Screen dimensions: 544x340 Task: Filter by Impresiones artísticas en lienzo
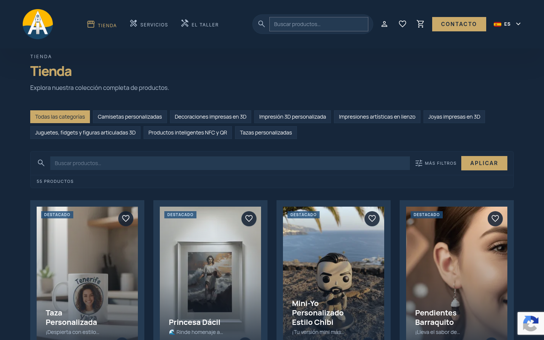(x=377, y=117)
